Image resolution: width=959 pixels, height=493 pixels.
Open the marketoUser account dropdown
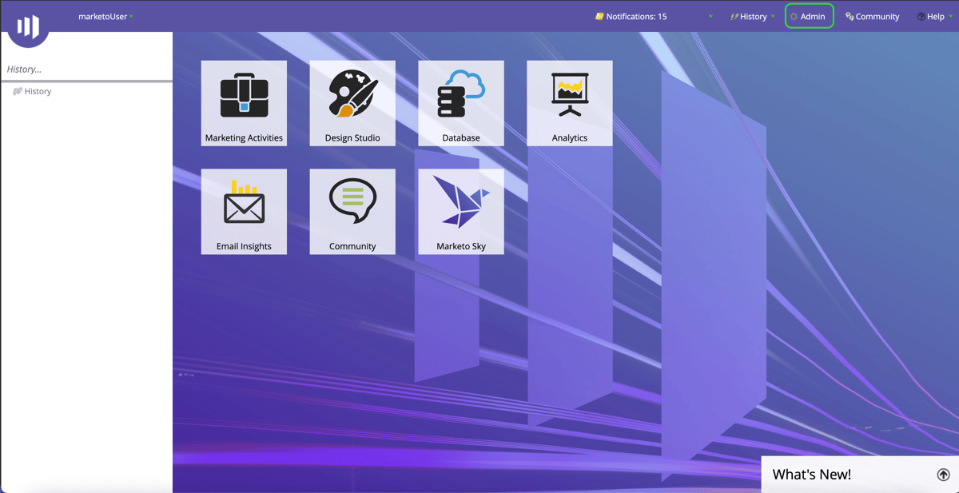tap(105, 16)
